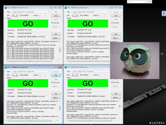
Task: Open the Test dropdown in the CPU 3 window
Action: pos(91,71)
